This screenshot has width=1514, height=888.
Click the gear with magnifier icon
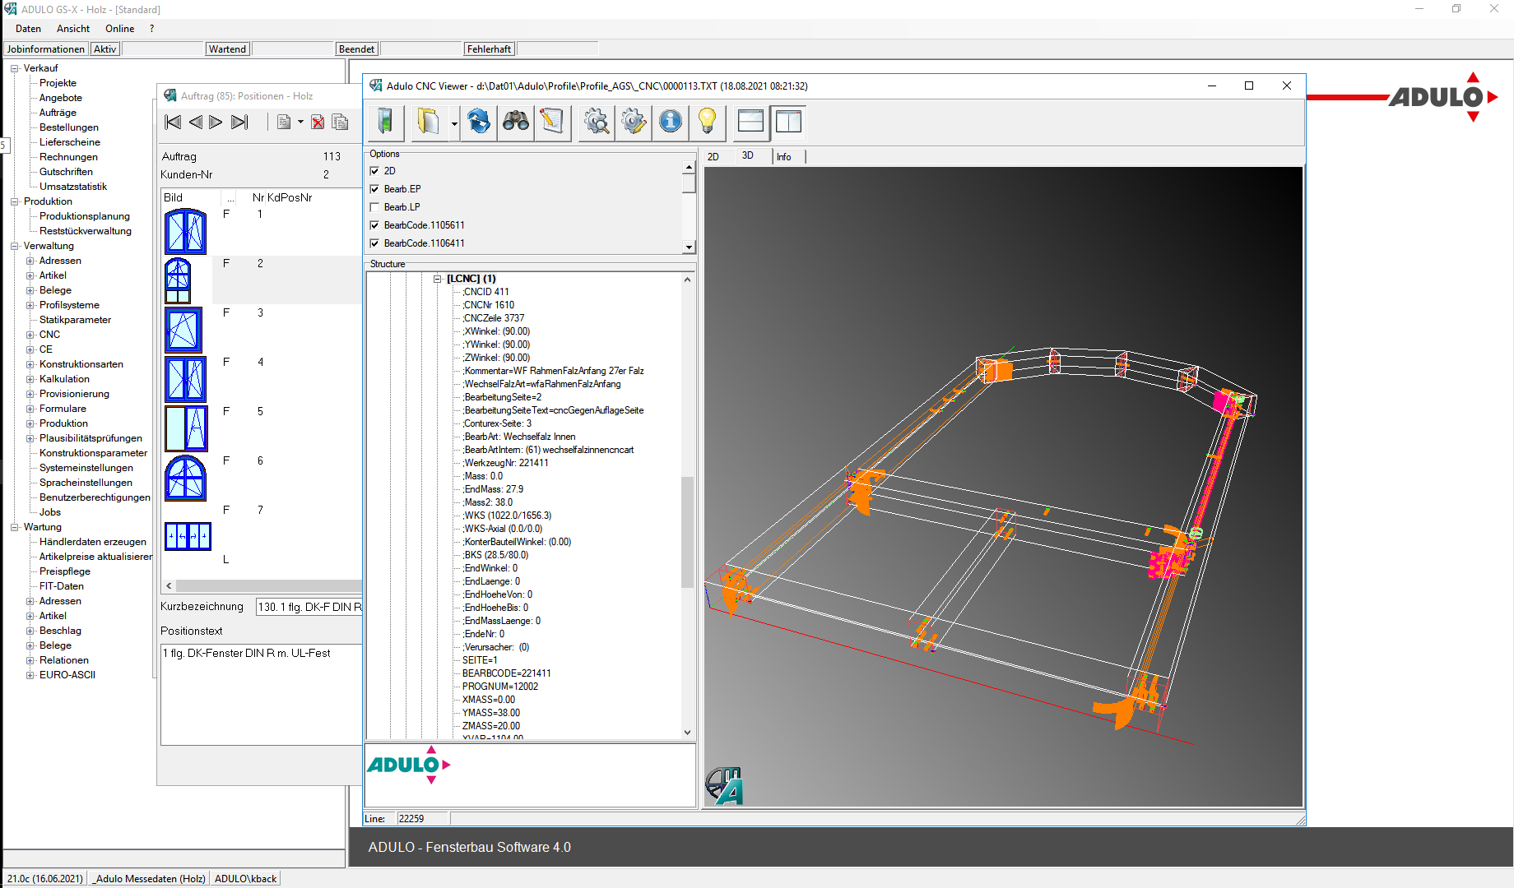(x=597, y=123)
